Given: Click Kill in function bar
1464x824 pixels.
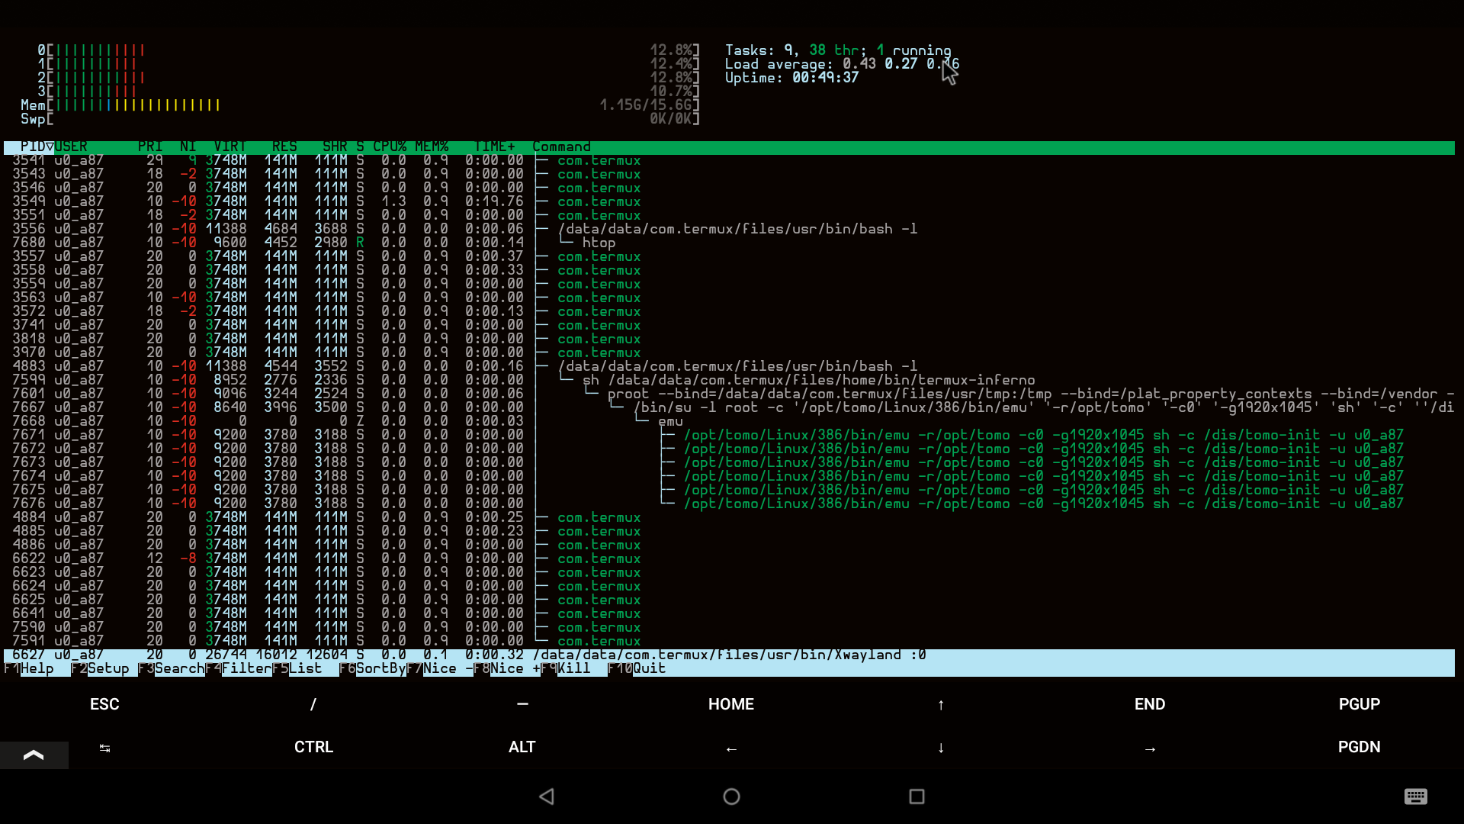Looking at the screenshot, I should 566,668.
